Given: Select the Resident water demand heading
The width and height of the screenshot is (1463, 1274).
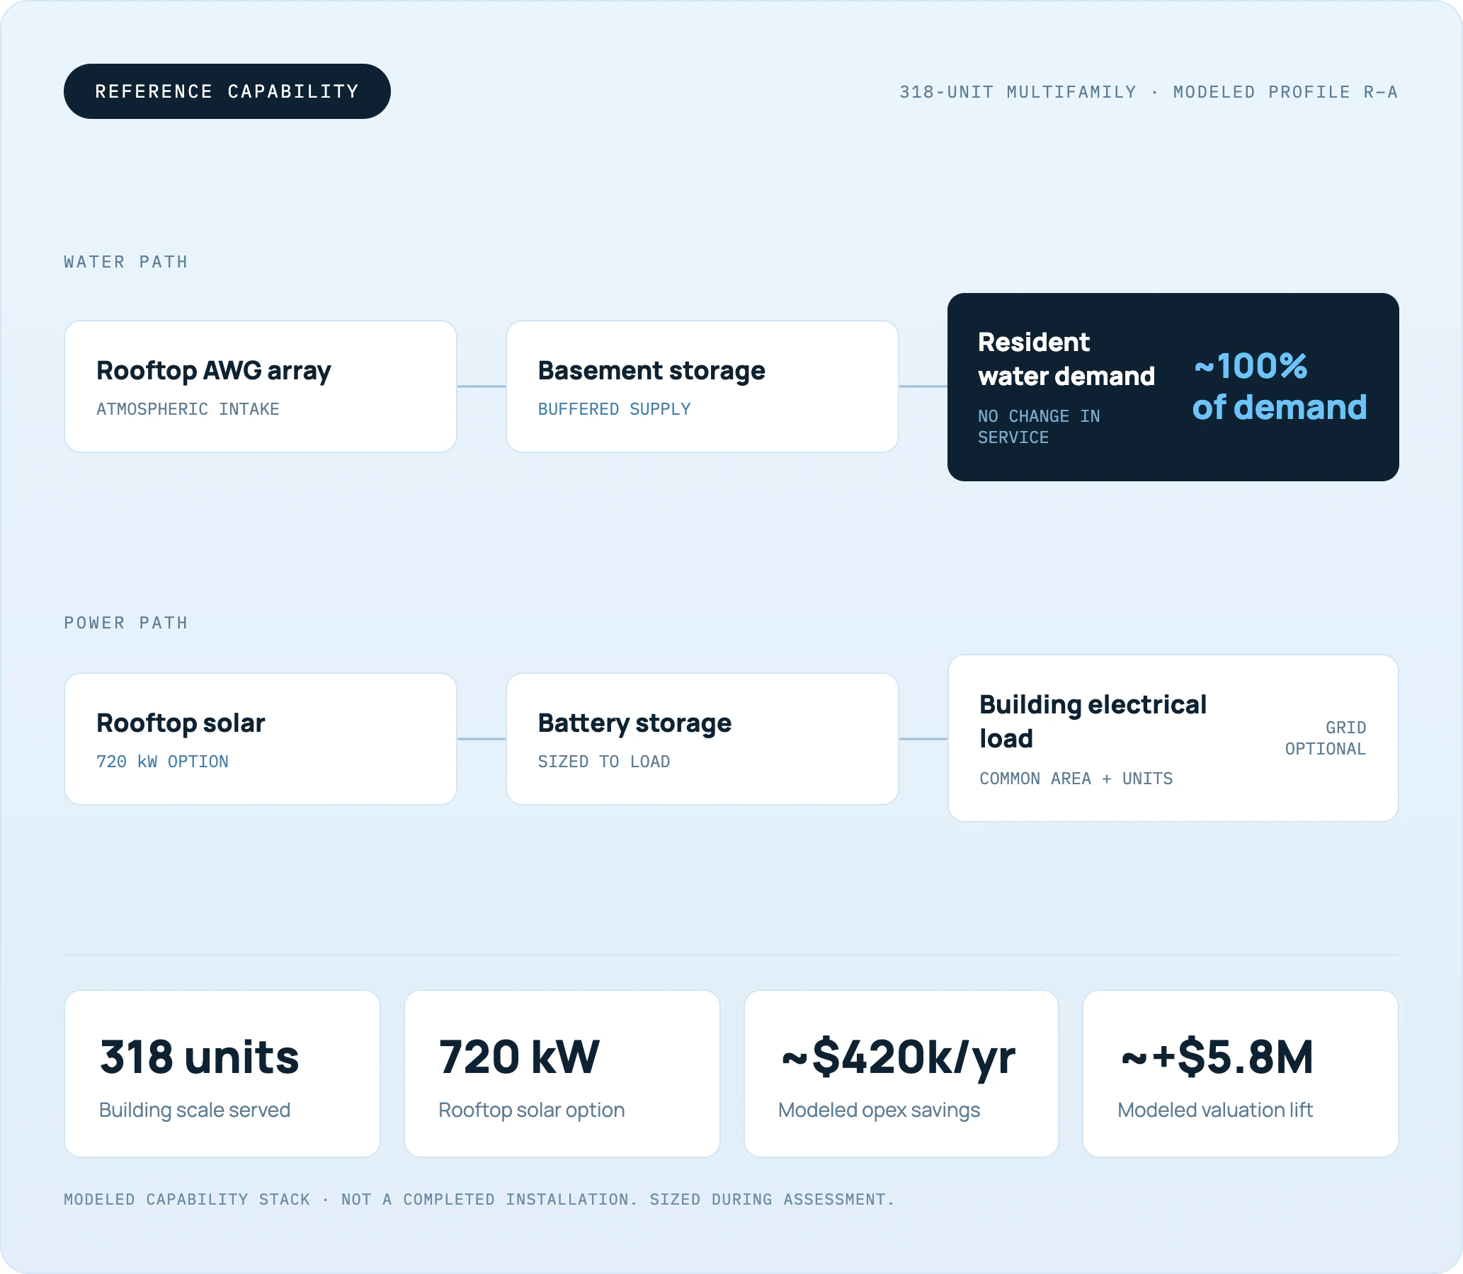Looking at the screenshot, I should coord(1066,359).
